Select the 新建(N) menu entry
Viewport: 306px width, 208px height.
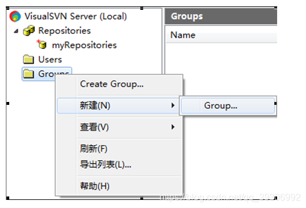pyautogui.click(x=118, y=105)
